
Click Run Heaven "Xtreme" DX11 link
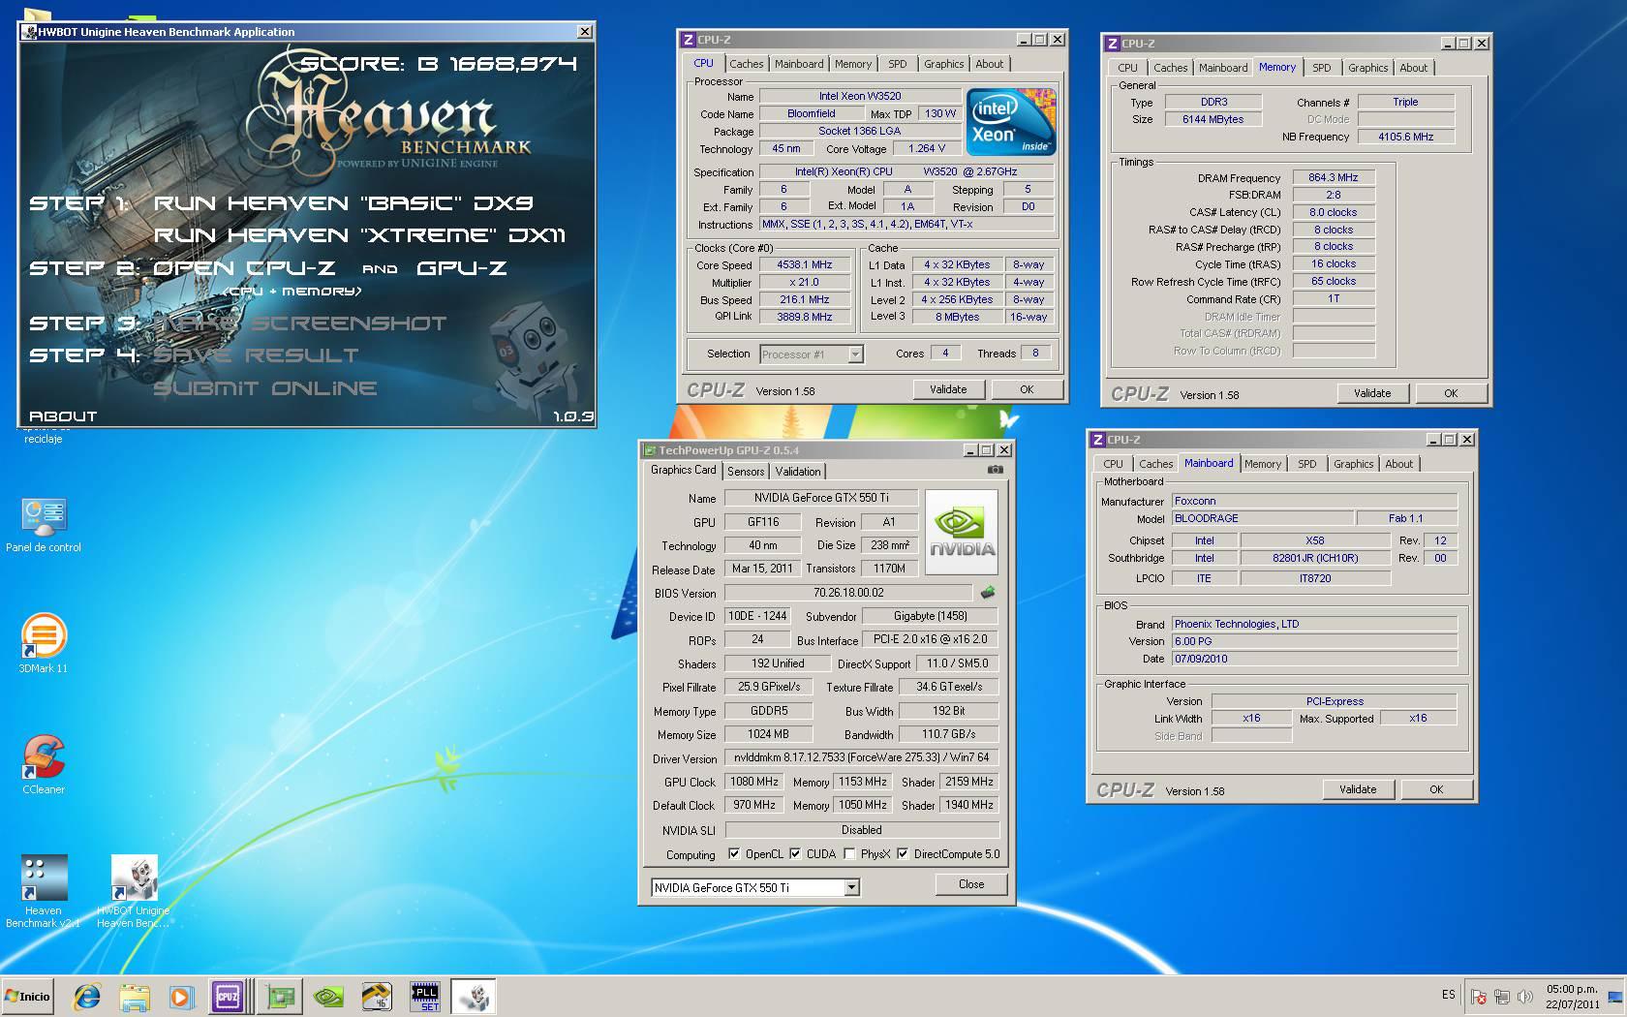[359, 235]
